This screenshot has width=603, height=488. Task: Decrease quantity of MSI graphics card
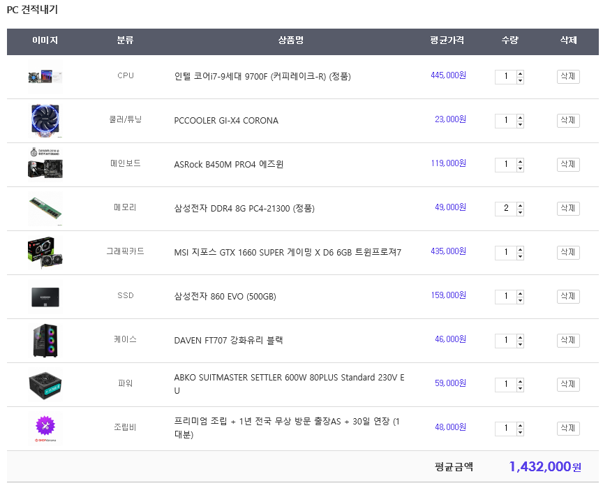(520, 256)
